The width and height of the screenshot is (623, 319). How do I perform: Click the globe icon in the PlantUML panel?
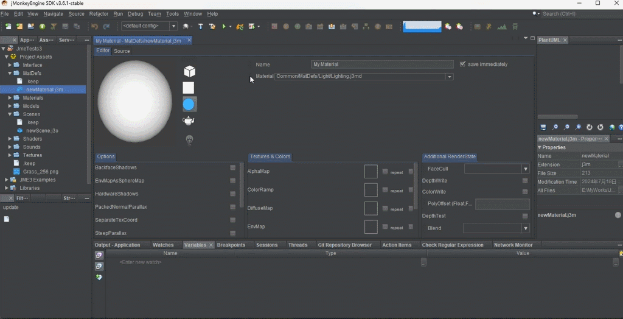[x=612, y=127]
